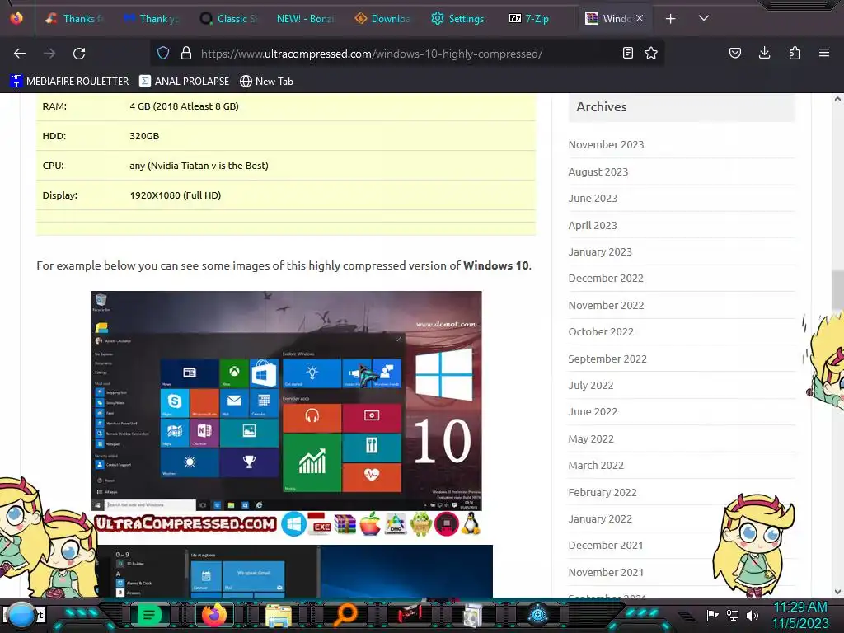This screenshot has width=844, height=633.
Task: Click the Star Butterfly sticker near taskbar clock
Action: pyautogui.click(x=753, y=545)
